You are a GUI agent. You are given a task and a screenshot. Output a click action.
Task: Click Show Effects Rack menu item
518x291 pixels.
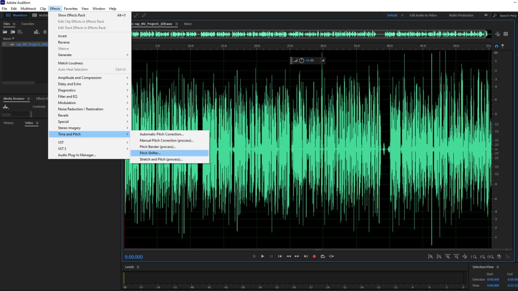(x=89, y=15)
